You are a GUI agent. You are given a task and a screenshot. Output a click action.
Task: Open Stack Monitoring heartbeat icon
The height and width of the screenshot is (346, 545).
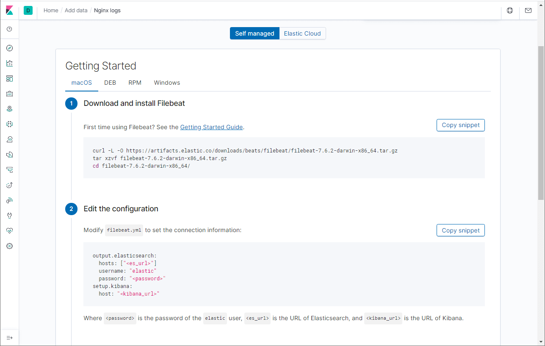10,231
